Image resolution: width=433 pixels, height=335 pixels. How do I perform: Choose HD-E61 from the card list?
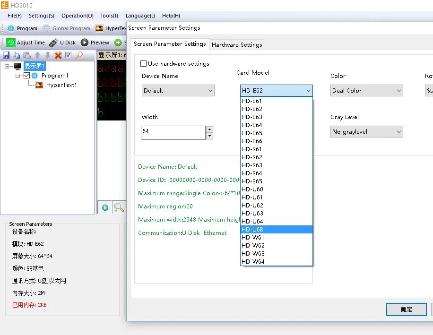[277, 101]
